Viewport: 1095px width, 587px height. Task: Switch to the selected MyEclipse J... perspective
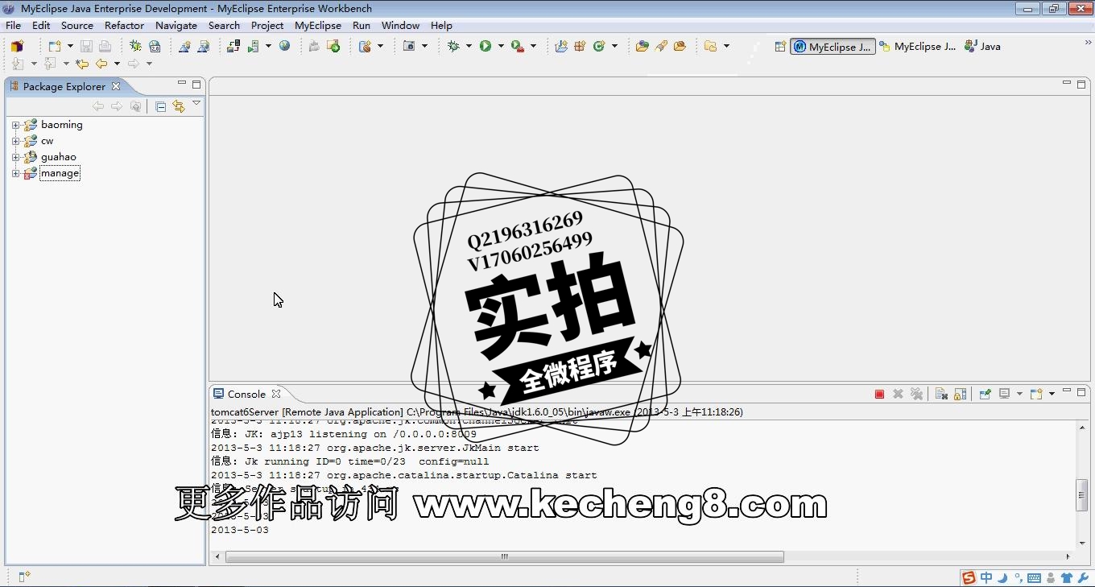pos(833,47)
